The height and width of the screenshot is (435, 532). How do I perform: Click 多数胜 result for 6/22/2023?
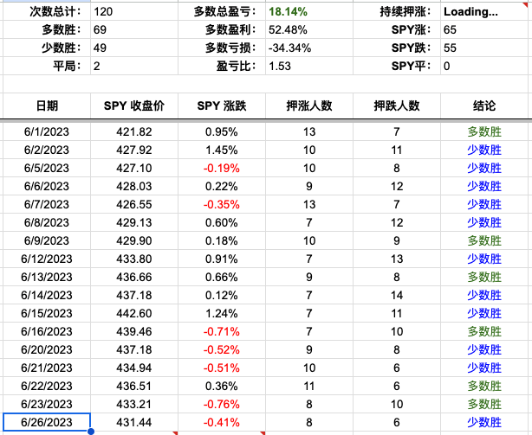[484, 387]
